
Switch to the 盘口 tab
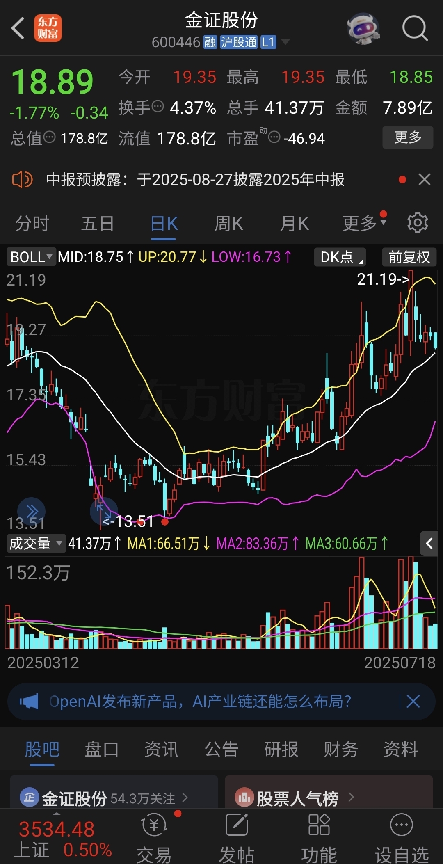(x=102, y=749)
